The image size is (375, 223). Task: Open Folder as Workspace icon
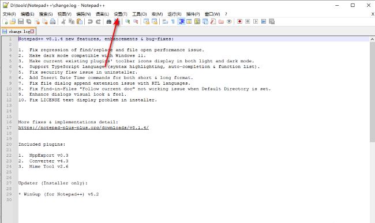click(221, 22)
